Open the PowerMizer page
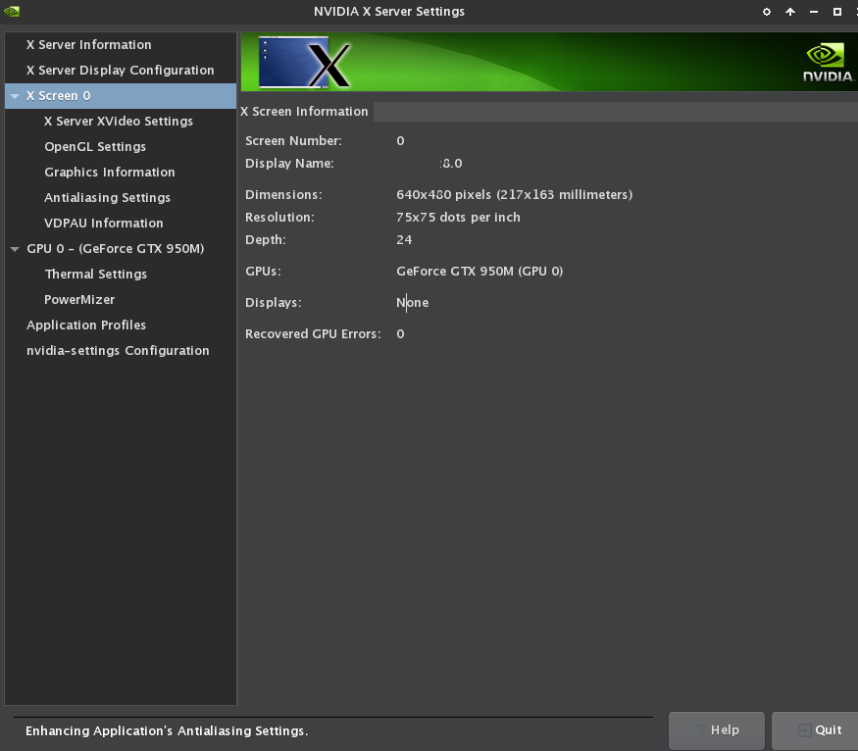This screenshot has height=751, width=858. point(79,300)
